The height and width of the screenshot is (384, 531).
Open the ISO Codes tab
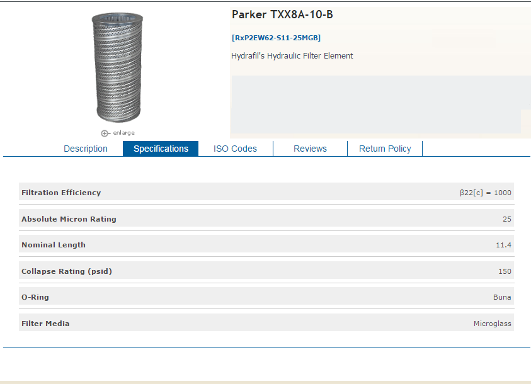(x=235, y=149)
